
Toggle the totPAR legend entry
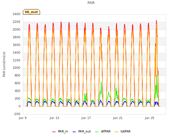click(x=123, y=131)
